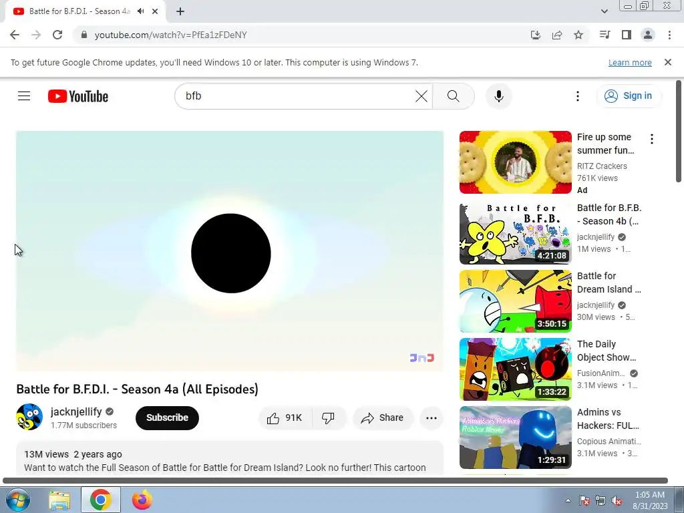Viewport: 684px width, 513px height.
Task: Expand the video description box
Action: coord(230,459)
